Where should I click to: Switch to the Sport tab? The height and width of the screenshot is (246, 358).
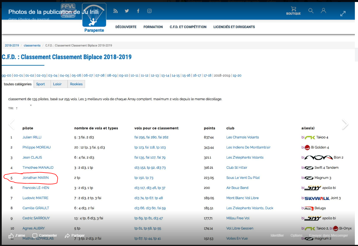[41, 84]
